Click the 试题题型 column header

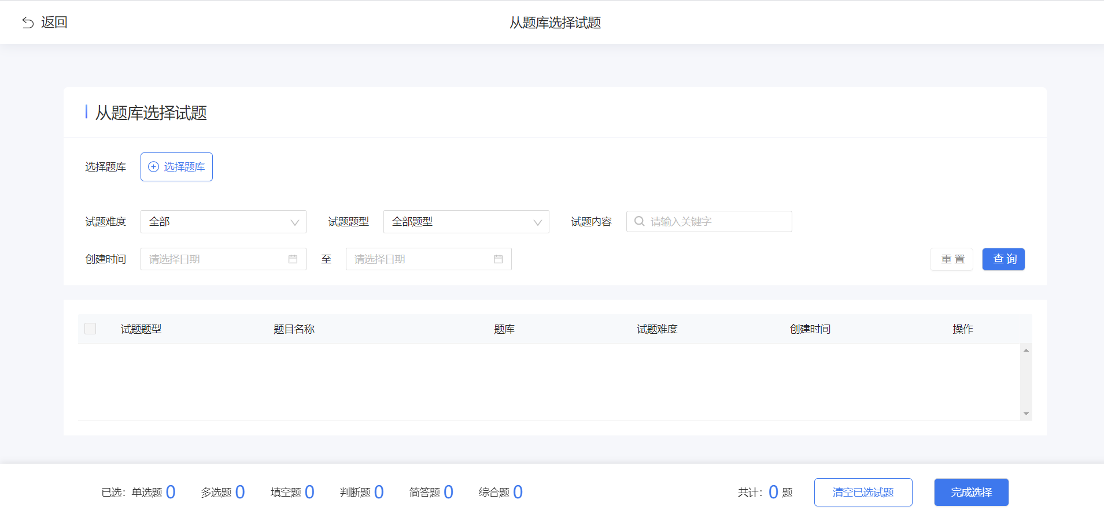[141, 329]
